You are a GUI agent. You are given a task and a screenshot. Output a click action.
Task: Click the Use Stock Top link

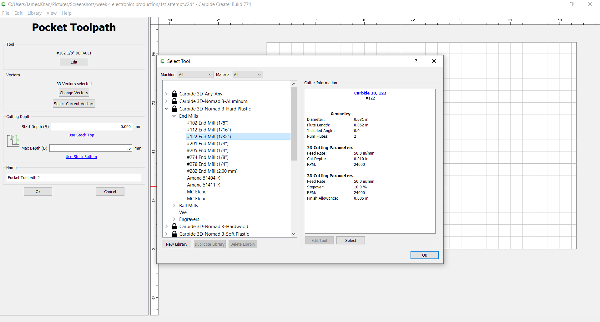coord(81,135)
